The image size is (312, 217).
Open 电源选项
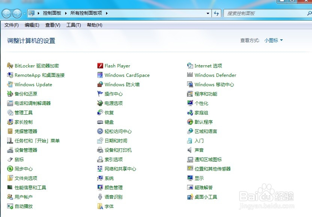pos(114,103)
